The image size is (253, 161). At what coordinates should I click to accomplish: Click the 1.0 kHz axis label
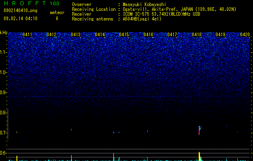click(x=4, y=72)
